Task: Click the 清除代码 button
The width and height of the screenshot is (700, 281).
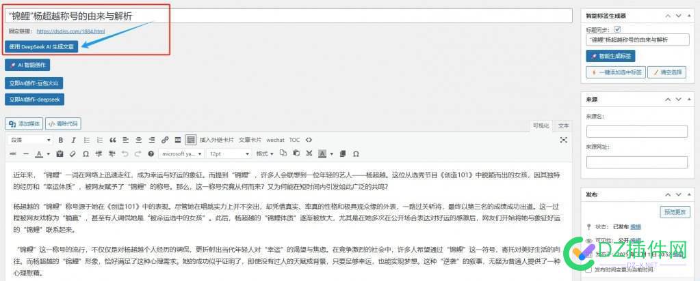Action: (x=63, y=124)
